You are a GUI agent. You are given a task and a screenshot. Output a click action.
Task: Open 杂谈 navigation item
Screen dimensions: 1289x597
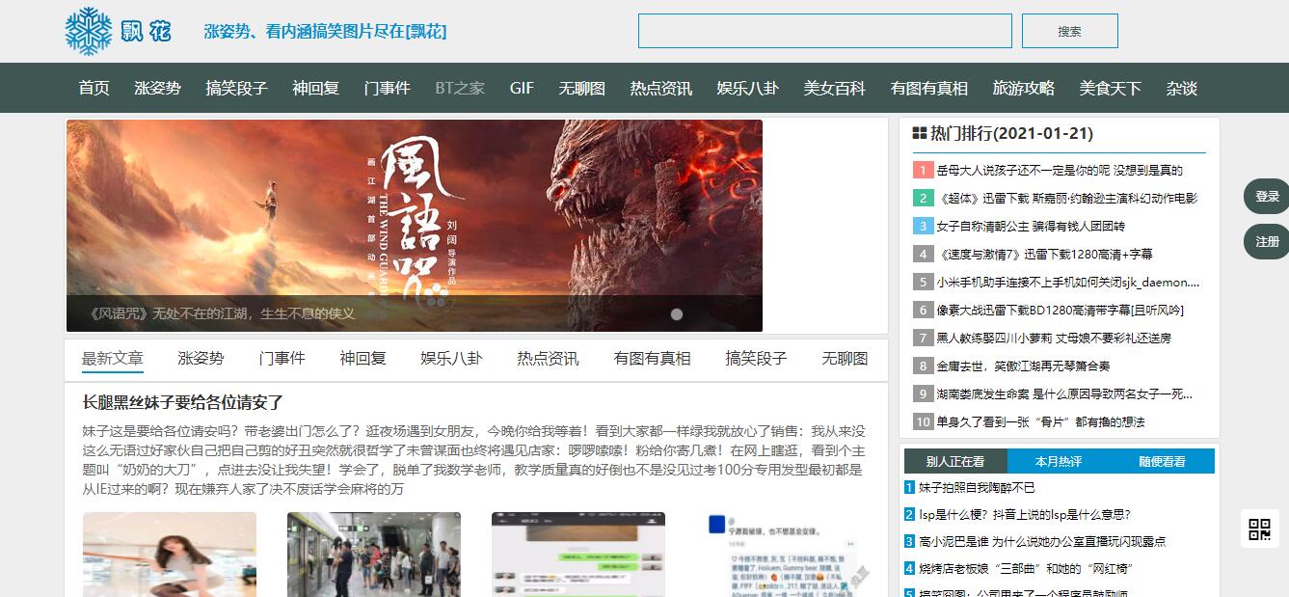pos(1182,88)
